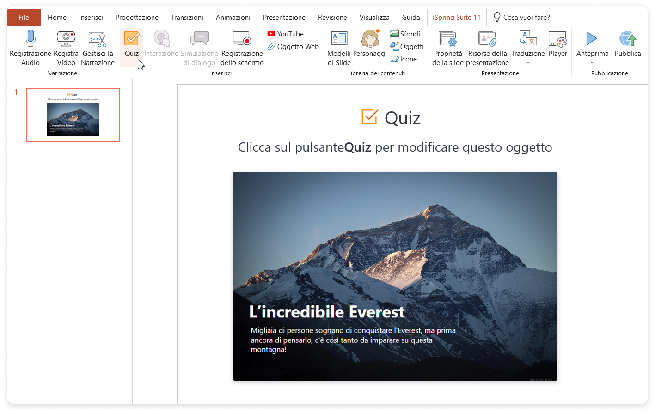Expand the Traduzione dropdown
Screen dimensions: 655x413
pyautogui.click(x=528, y=63)
